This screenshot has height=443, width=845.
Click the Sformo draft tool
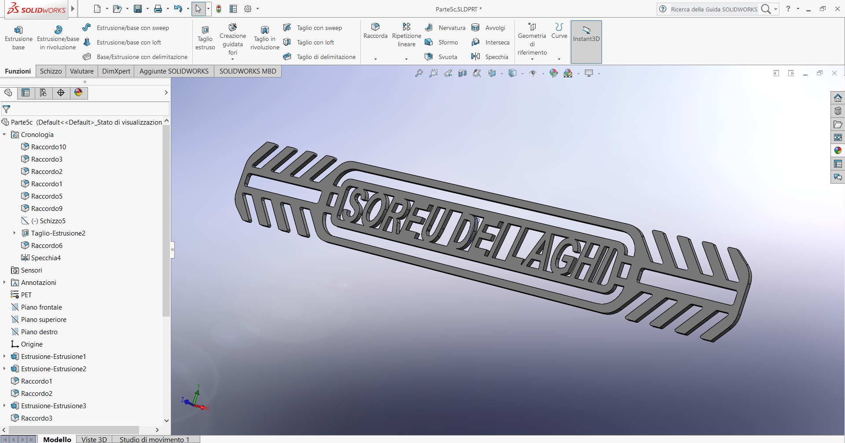[x=441, y=42]
